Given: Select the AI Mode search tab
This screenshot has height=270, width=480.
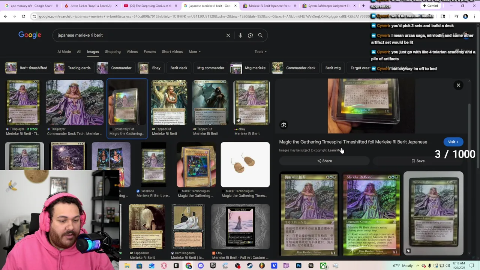Looking at the screenshot, I should (x=64, y=52).
